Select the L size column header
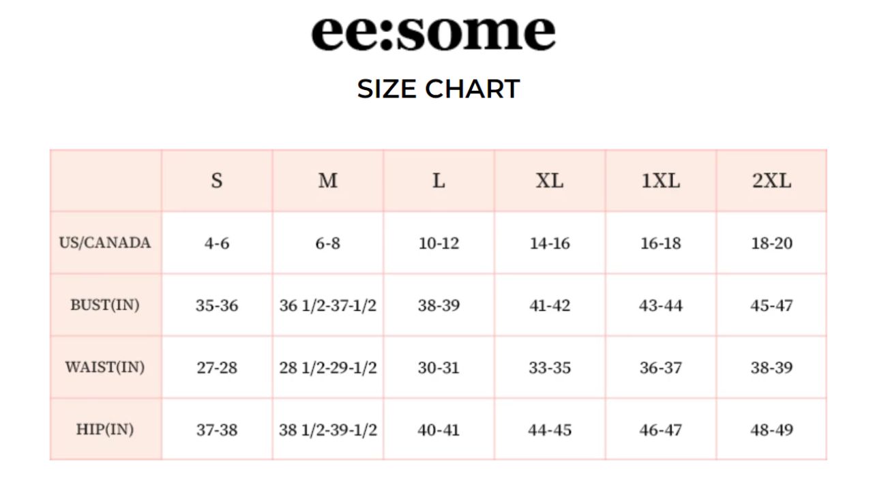The height and width of the screenshot is (491, 873). coord(439,181)
